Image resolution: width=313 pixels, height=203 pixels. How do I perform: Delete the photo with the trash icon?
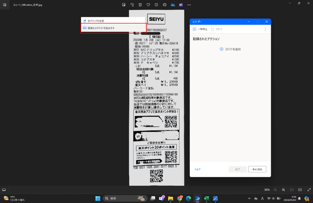pos(140,5)
